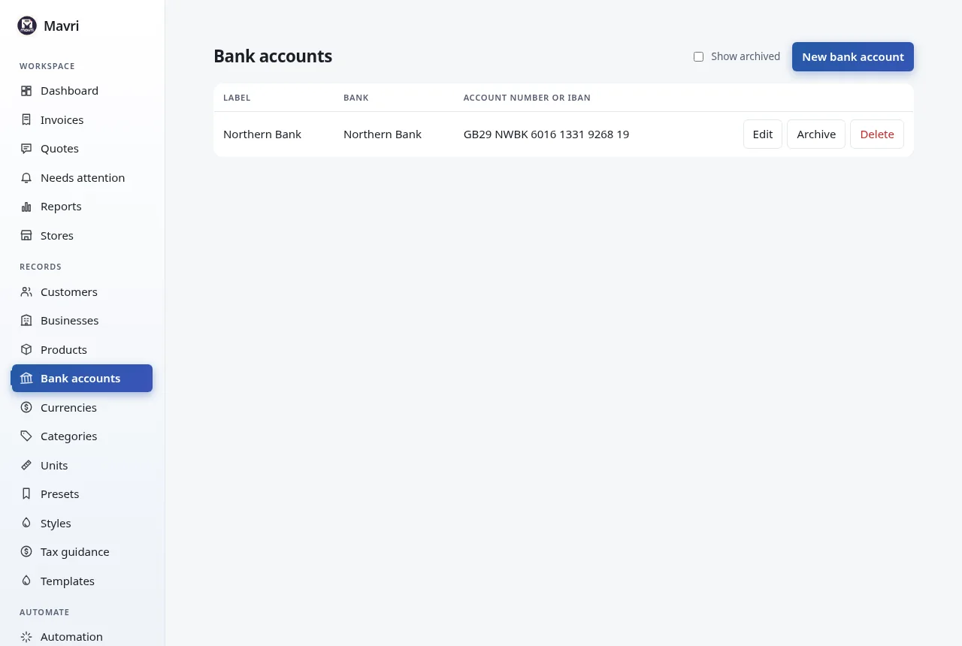The image size is (962, 646).
Task: Go to the Templates page
Action: coord(82,581)
